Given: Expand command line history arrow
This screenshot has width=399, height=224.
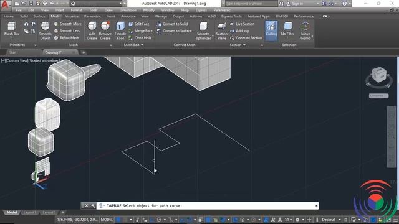Looking at the screenshot, I should click(316, 206).
